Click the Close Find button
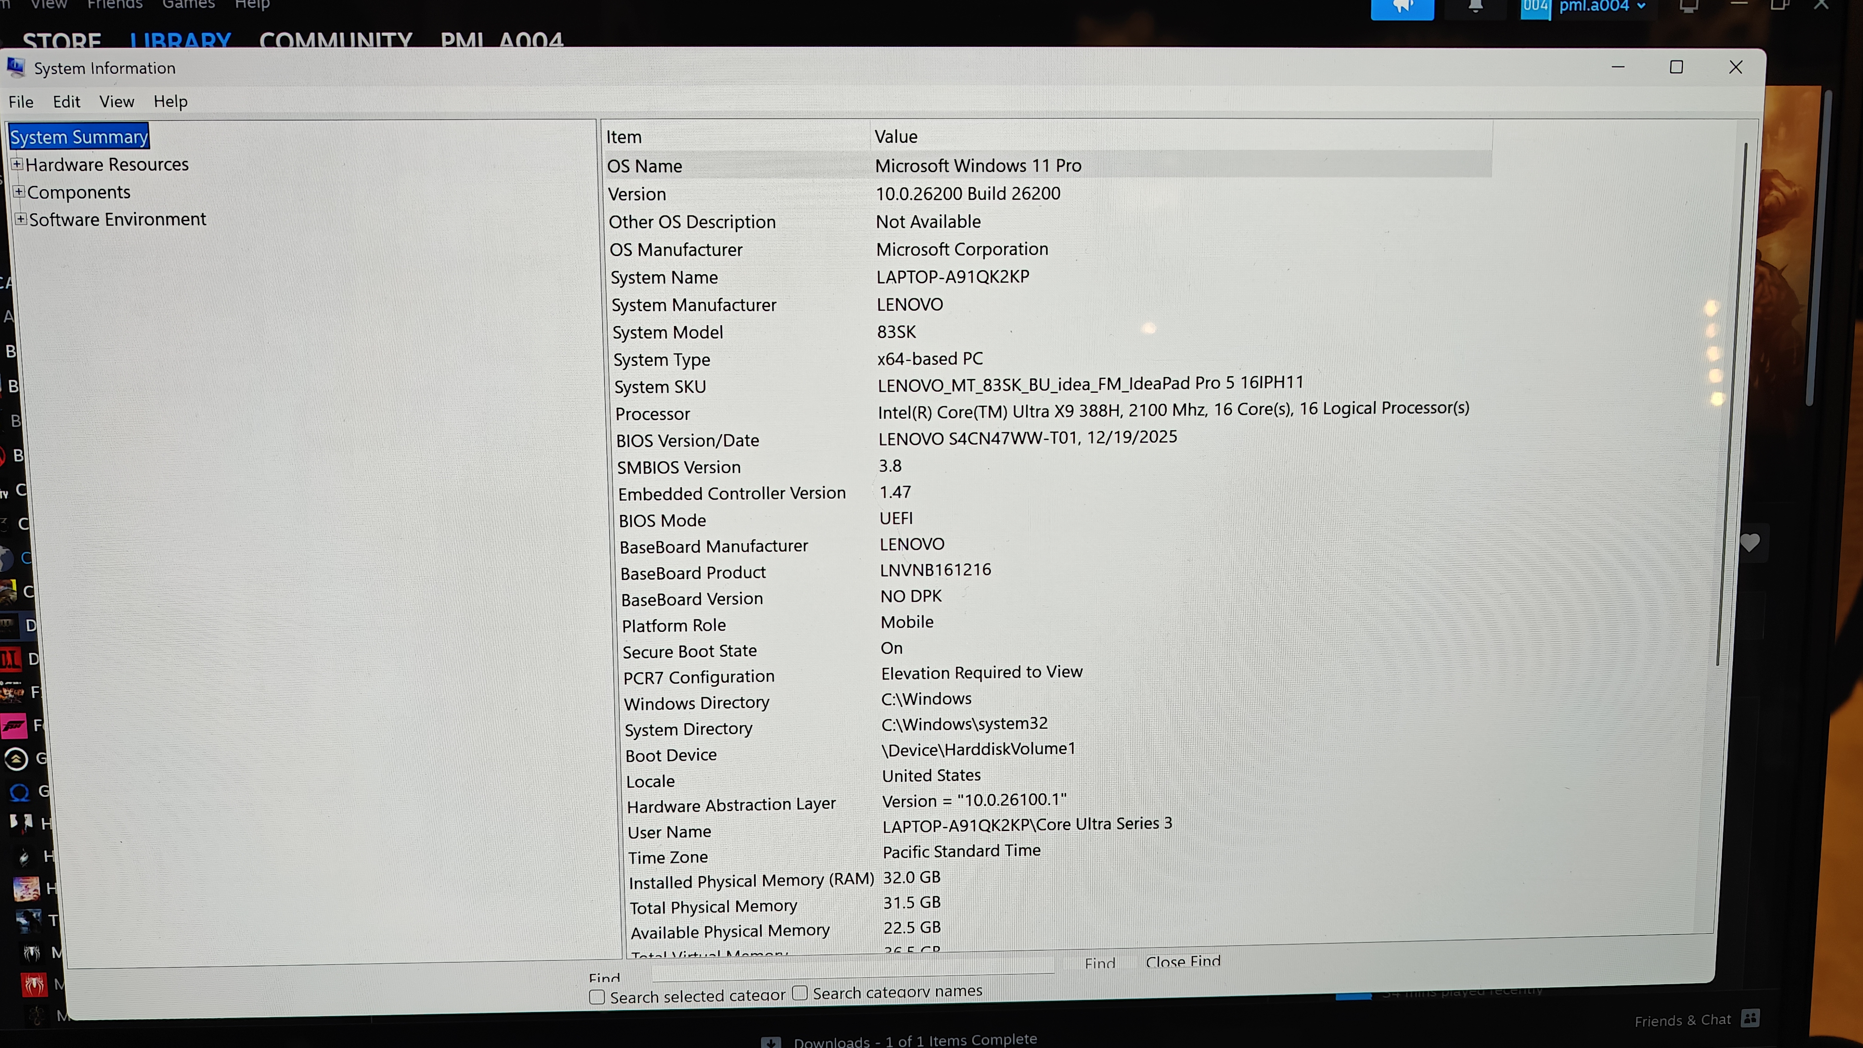This screenshot has height=1048, width=1863. click(x=1183, y=962)
